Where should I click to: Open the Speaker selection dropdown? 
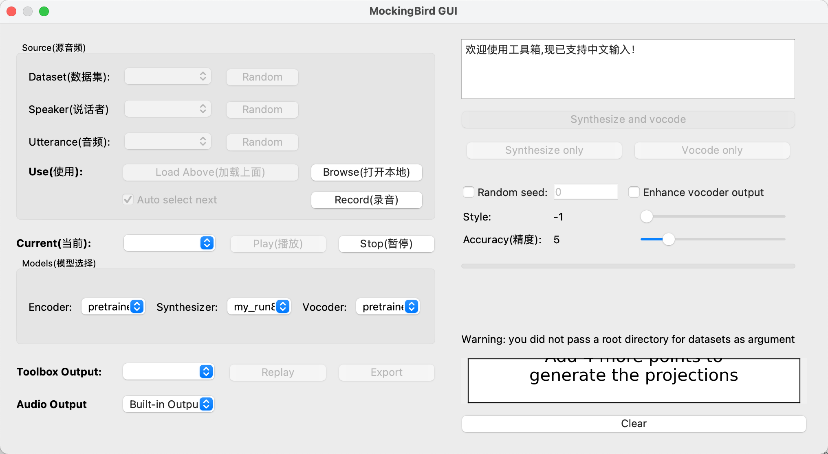(167, 109)
